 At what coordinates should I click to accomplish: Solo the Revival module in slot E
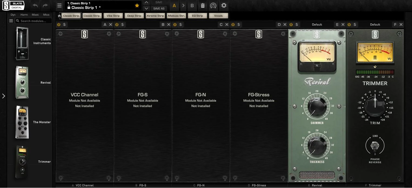click(x=297, y=24)
